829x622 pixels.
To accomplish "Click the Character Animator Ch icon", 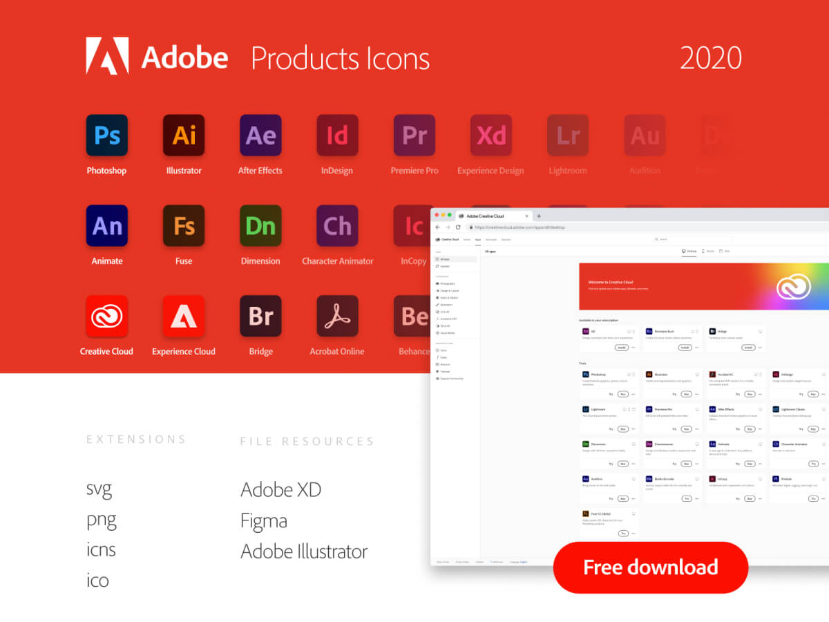I will (337, 225).
